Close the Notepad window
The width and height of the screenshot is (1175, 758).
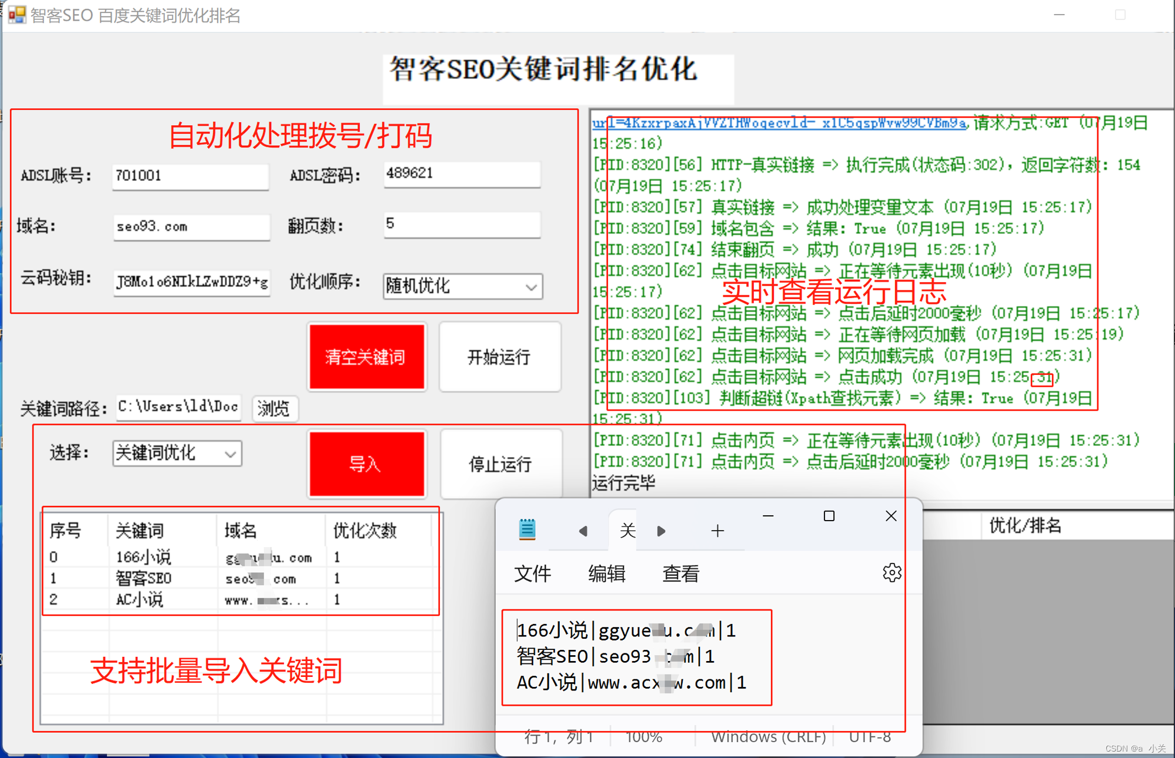(x=891, y=516)
